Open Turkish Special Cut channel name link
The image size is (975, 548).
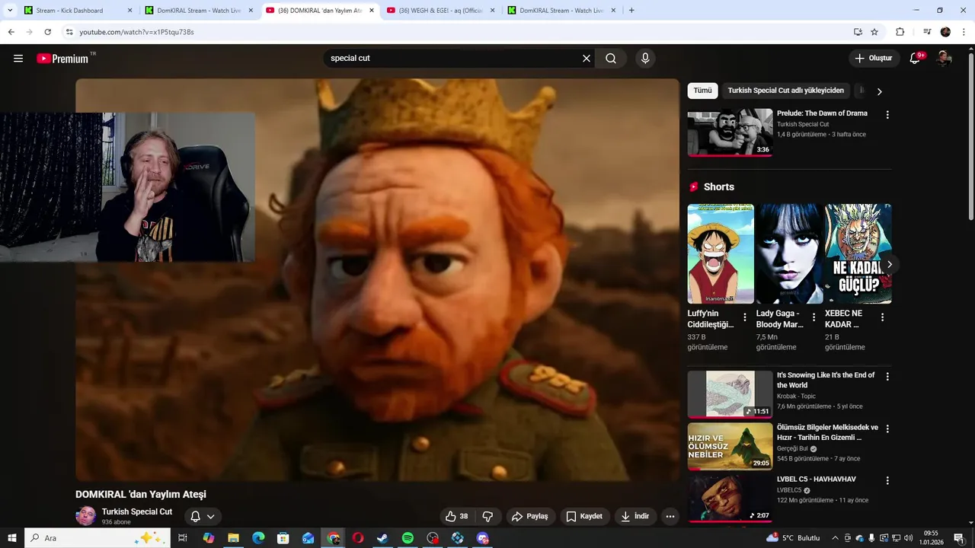[x=137, y=511]
